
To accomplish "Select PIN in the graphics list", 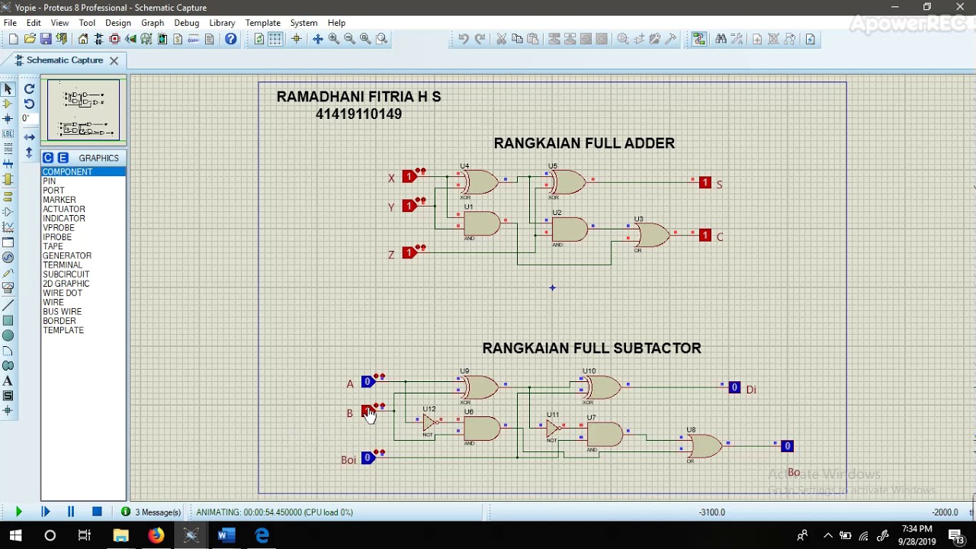I will click(x=83, y=181).
